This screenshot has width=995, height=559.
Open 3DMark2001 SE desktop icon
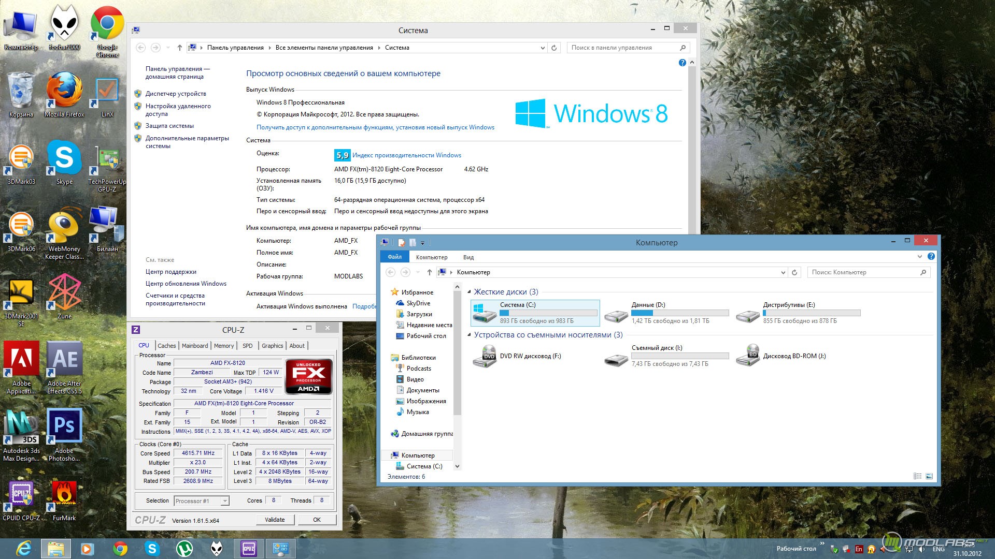coord(21,303)
